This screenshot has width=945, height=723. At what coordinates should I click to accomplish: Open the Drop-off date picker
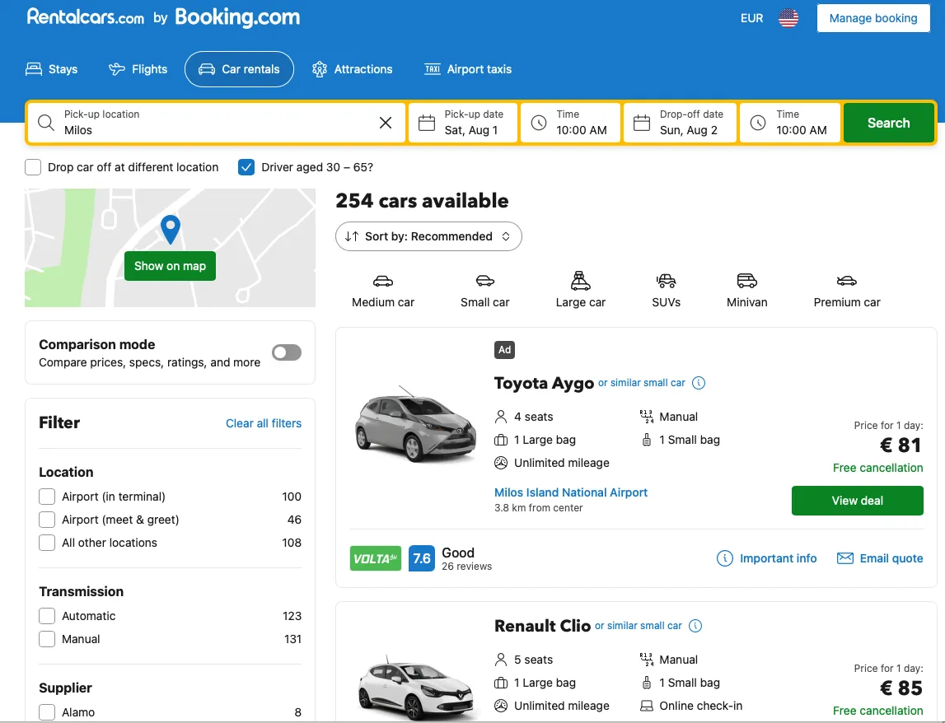[x=680, y=123]
